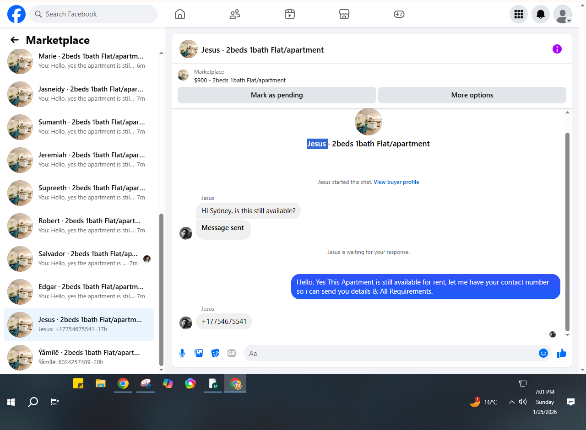Go back using the Marketplace arrow

[15, 40]
